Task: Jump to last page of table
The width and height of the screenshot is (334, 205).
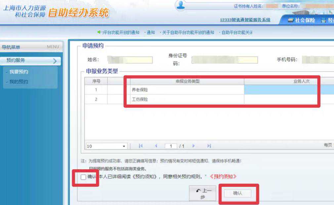Action: pos(209,146)
